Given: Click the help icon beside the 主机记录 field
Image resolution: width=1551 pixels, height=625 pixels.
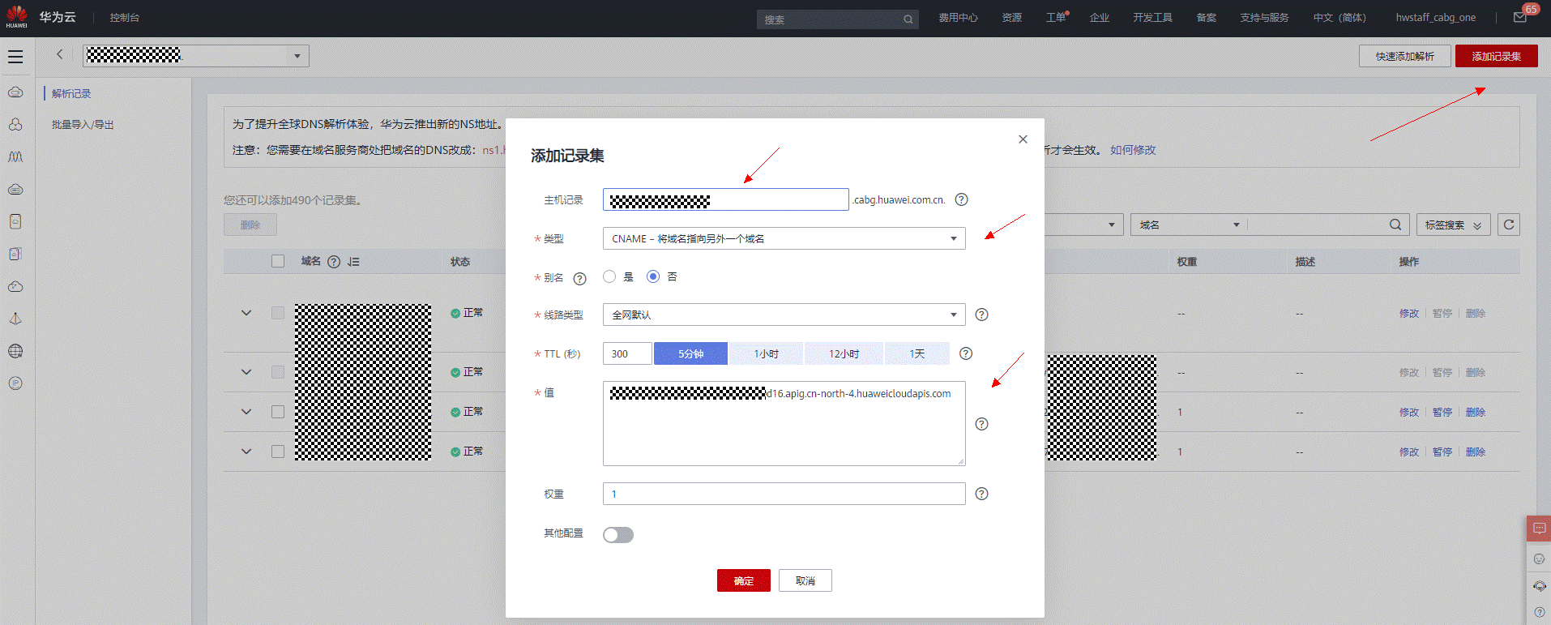Looking at the screenshot, I should click(x=962, y=199).
